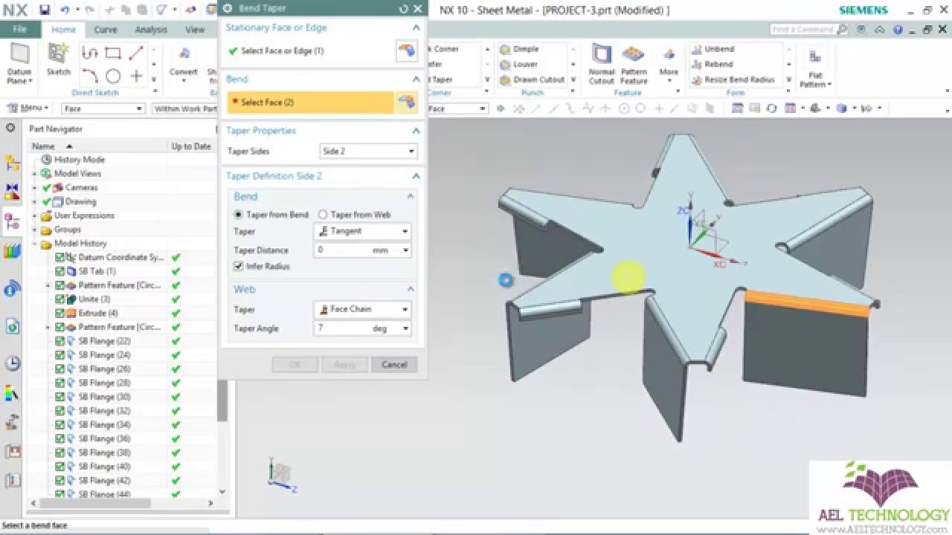
Task: Click the More button in Feature group
Action: click(x=669, y=64)
